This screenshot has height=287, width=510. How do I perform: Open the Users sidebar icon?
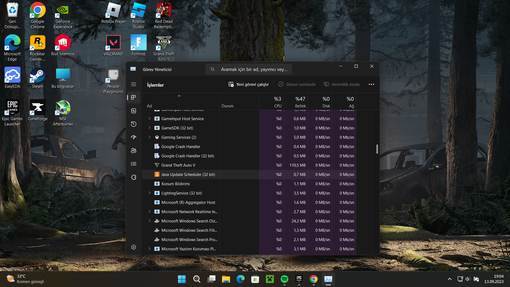(134, 151)
